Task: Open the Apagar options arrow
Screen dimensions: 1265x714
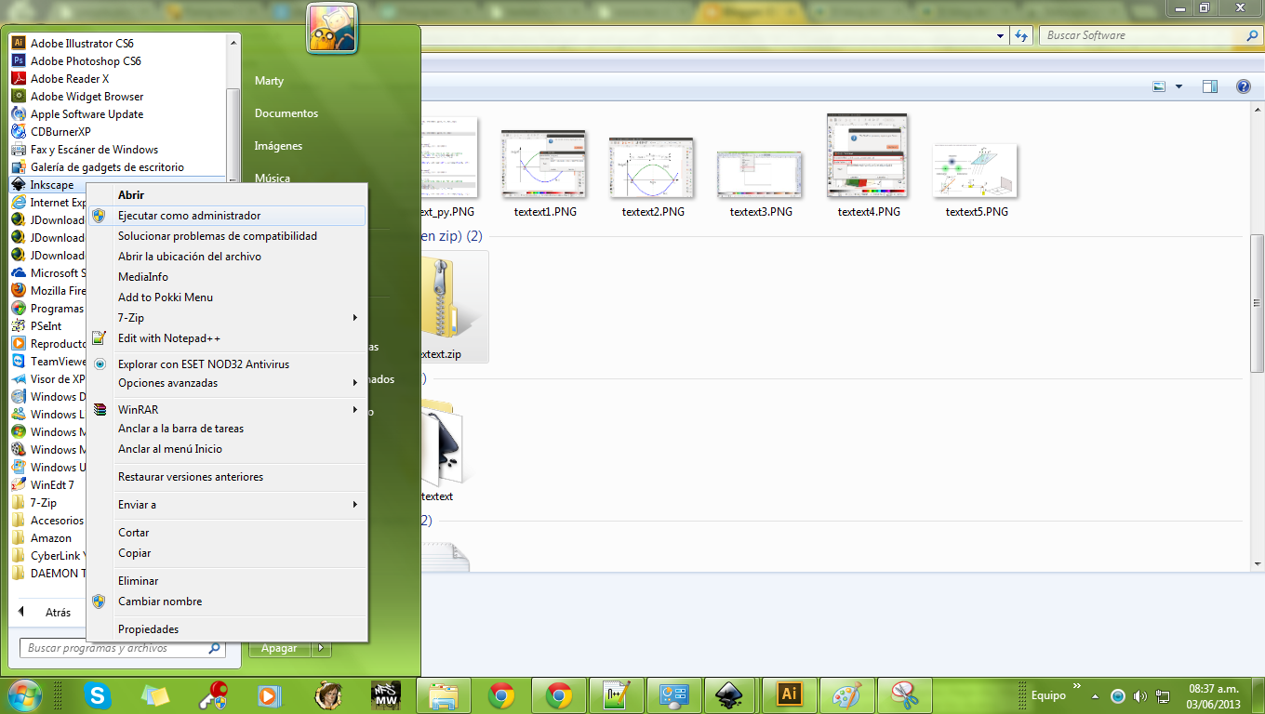Action: (322, 648)
